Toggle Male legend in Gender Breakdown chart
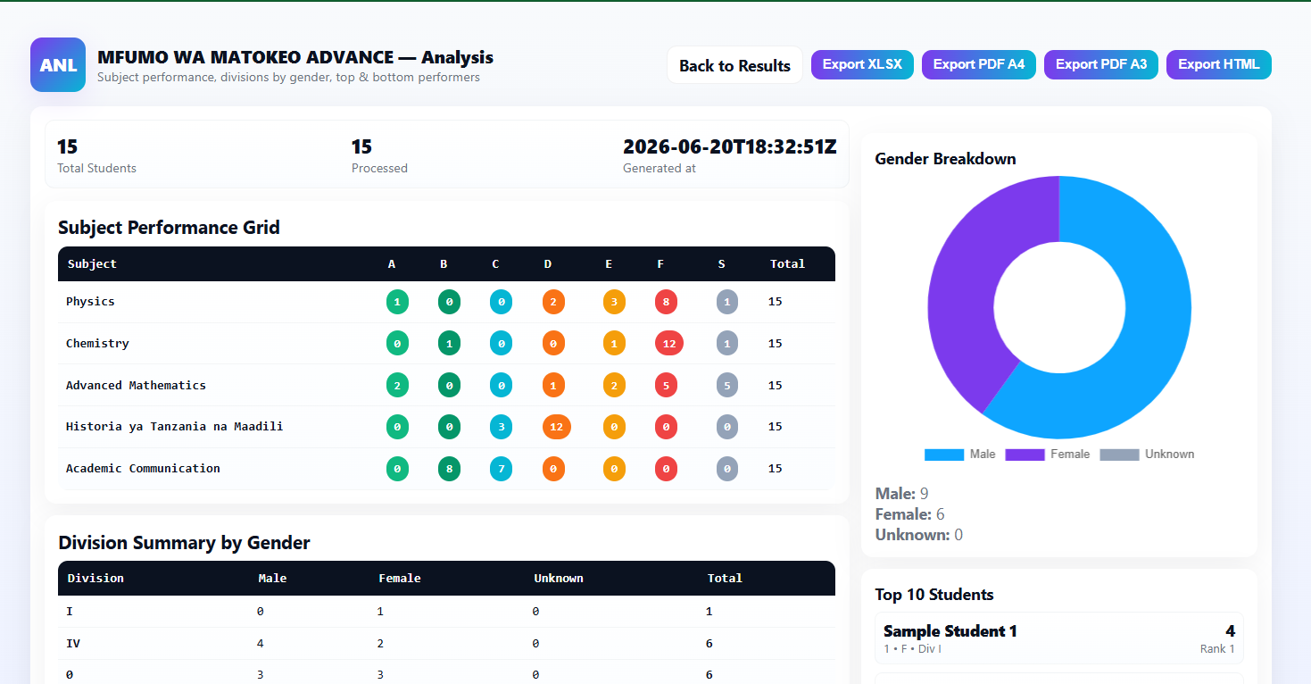This screenshot has width=1311, height=684. 960,454
